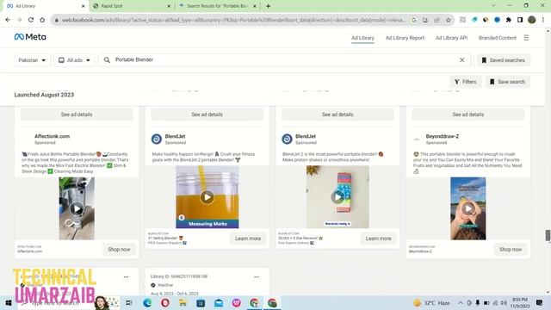551x310 pixels.
Task: Click the Meta logo
Action: (30, 37)
